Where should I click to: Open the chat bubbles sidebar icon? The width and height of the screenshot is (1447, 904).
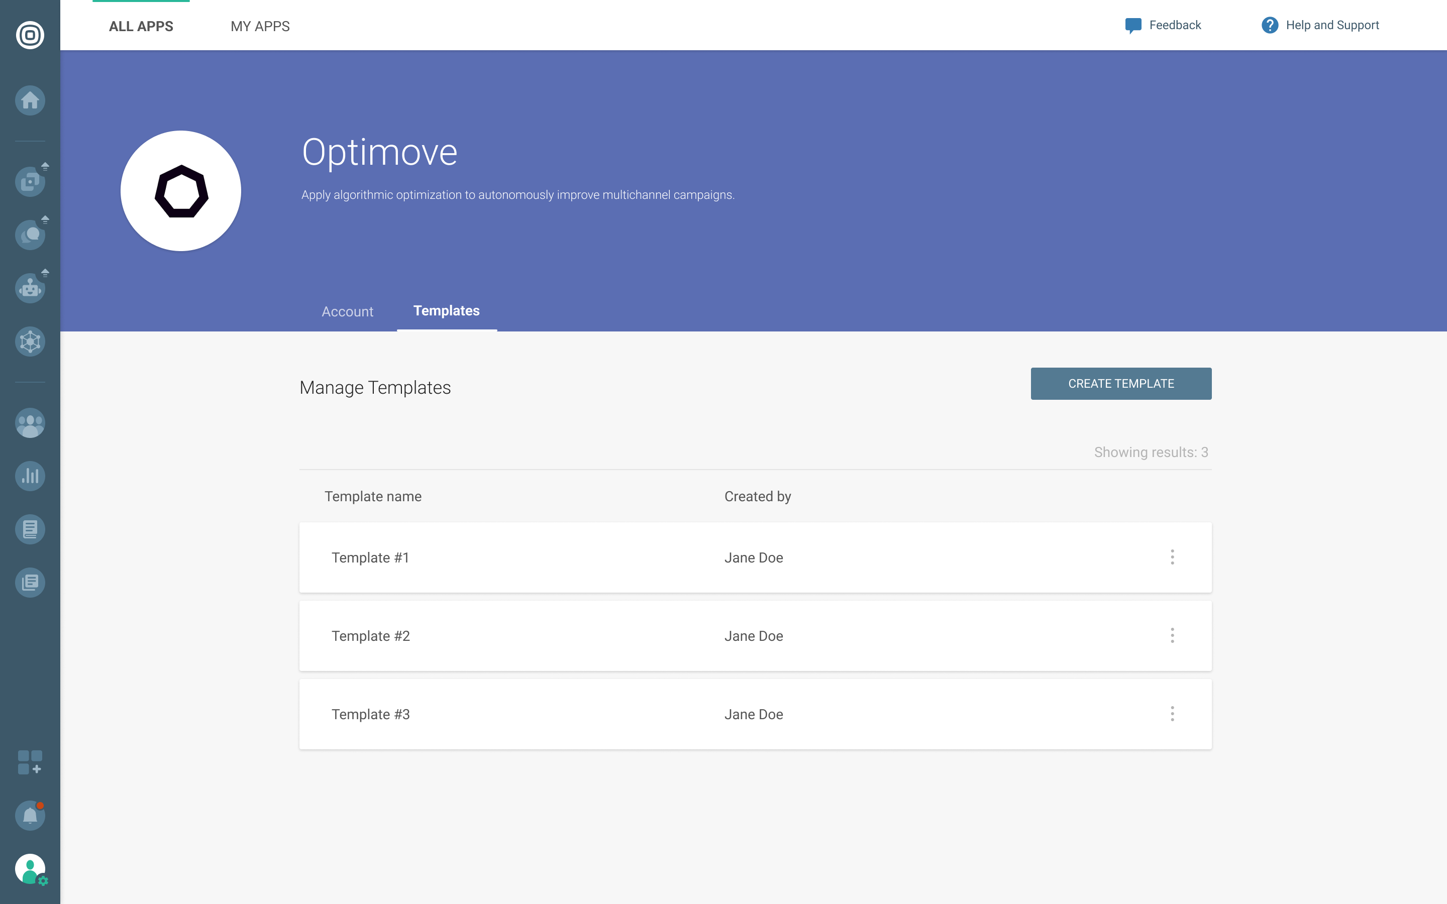[30, 235]
